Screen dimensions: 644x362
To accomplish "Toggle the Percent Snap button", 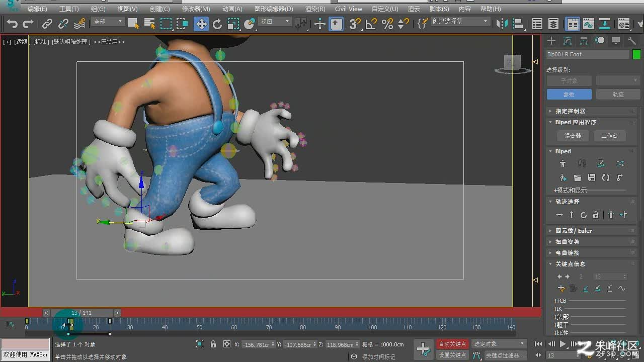I will (x=387, y=24).
